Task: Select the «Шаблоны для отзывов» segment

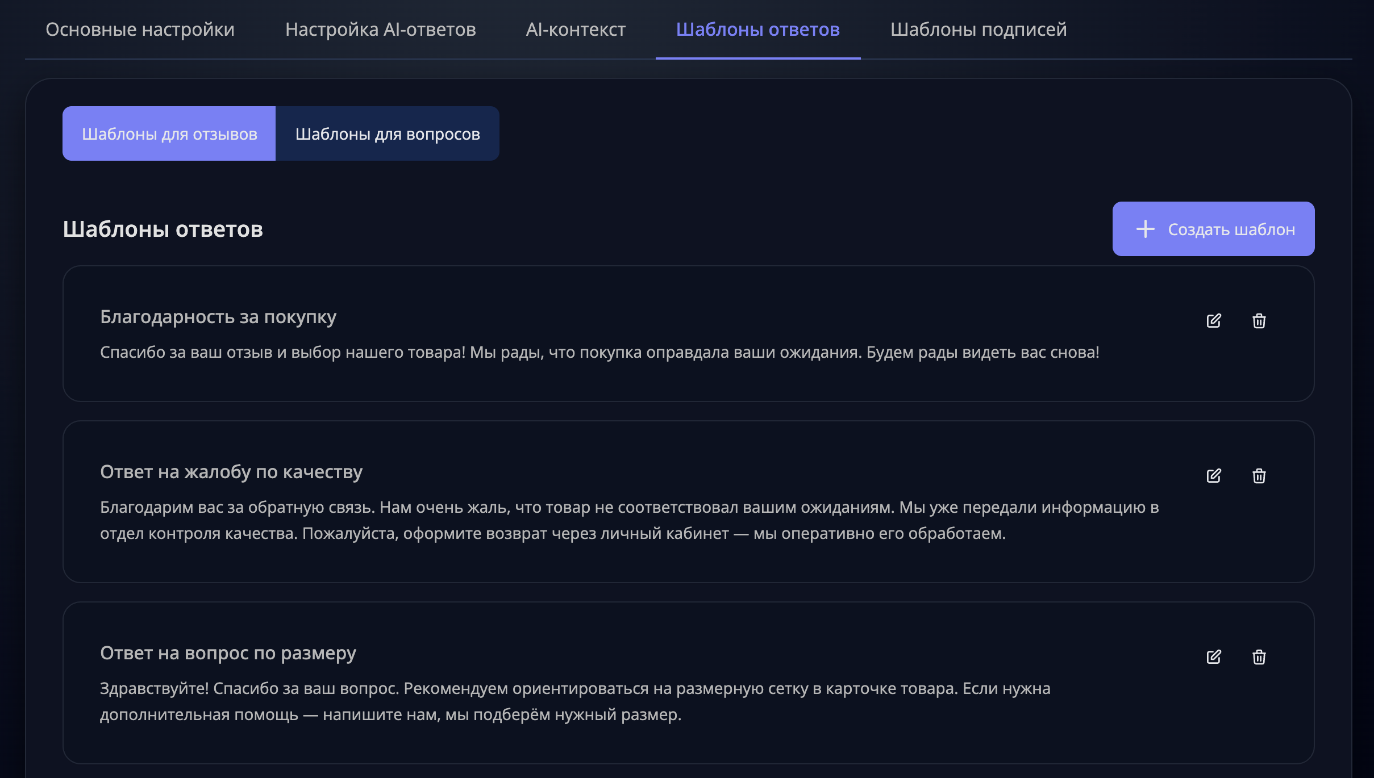Action: (169, 133)
